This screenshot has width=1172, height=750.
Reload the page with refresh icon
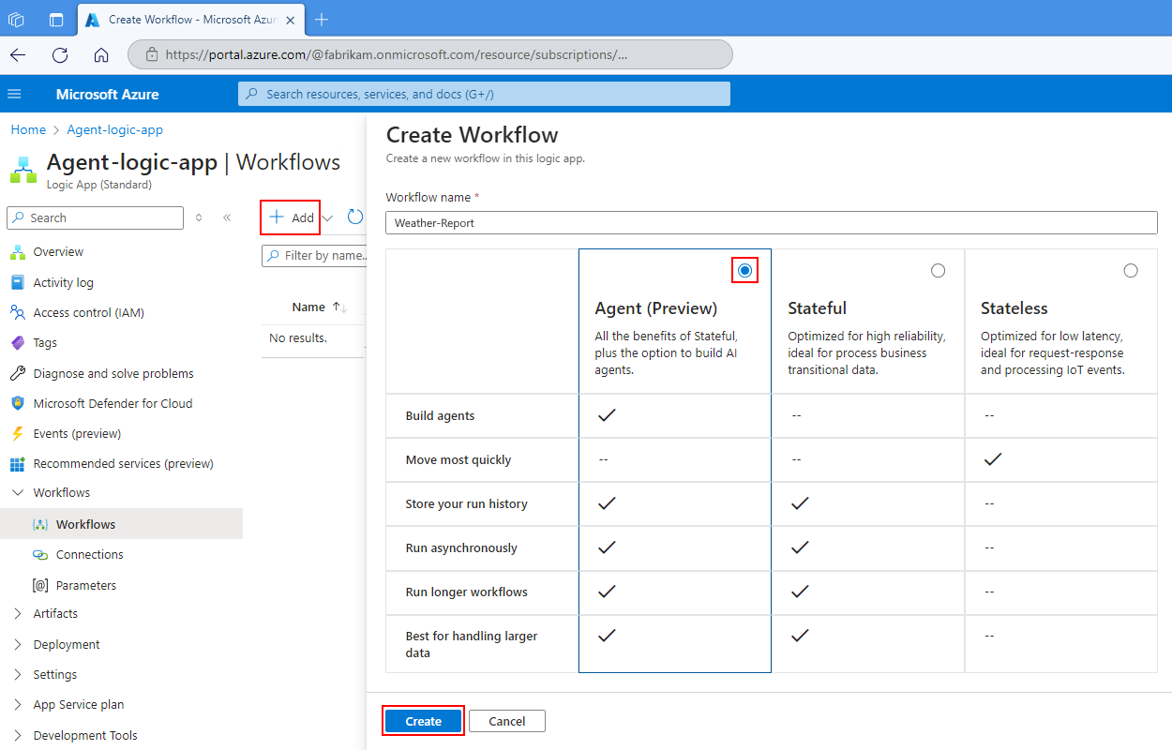(x=60, y=54)
